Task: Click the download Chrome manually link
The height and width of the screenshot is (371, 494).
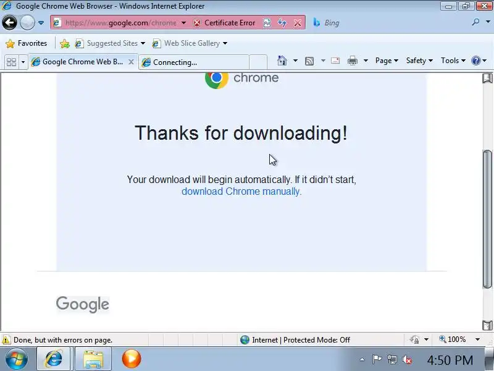Action: [x=241, y=192]
